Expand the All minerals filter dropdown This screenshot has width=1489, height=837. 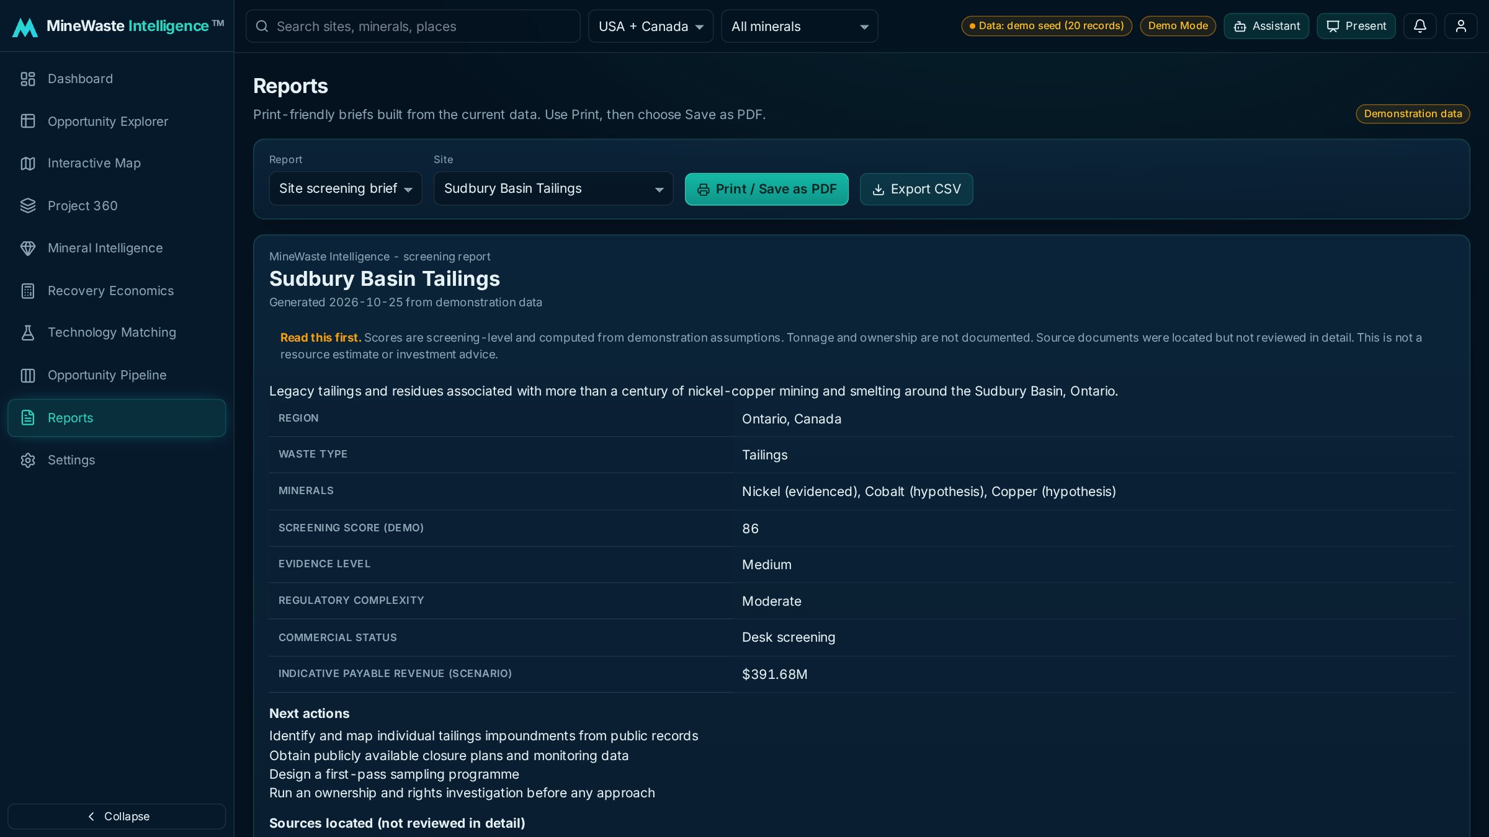(799, 26)
